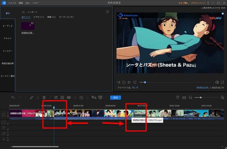Toggle lock on the main video track
The width and height of the screenshot is (227, 149).
[x=8, y=116]
